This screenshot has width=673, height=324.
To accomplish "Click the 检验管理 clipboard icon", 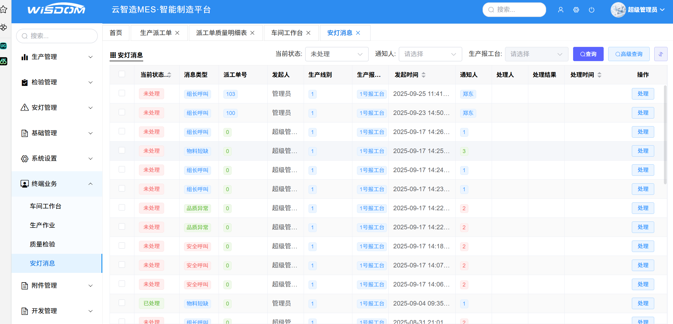I will pyautogui.click(x=25, y=82).
